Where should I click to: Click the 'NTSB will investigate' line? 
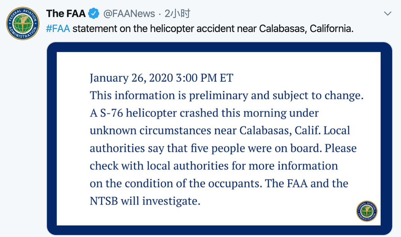[145, 201]
